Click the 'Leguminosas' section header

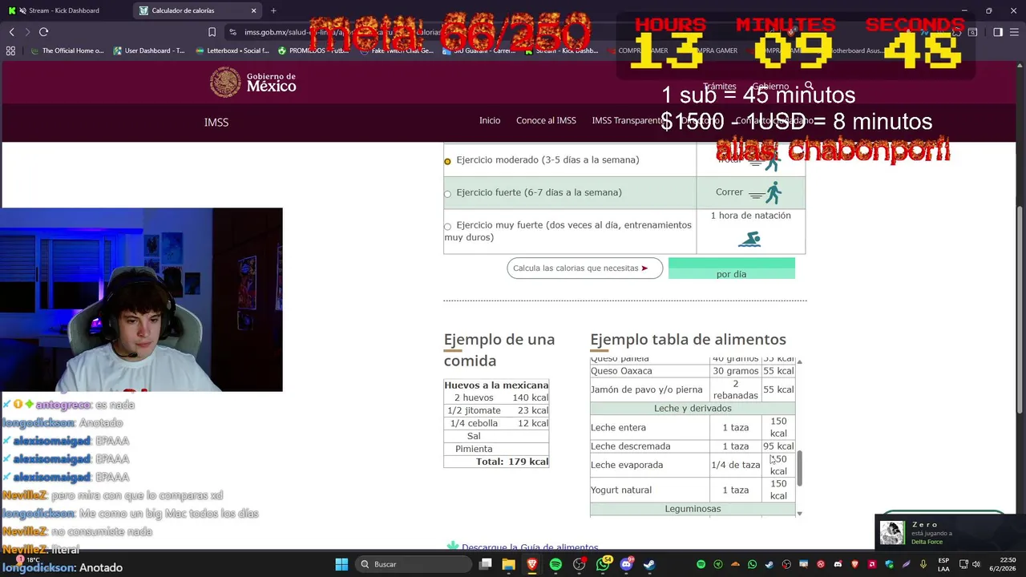click(693, 509)
